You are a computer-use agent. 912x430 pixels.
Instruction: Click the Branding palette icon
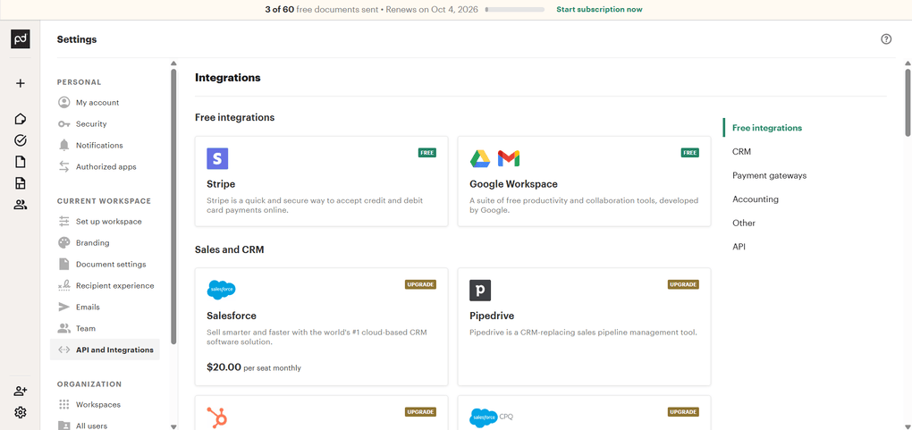tap(64, 243)
